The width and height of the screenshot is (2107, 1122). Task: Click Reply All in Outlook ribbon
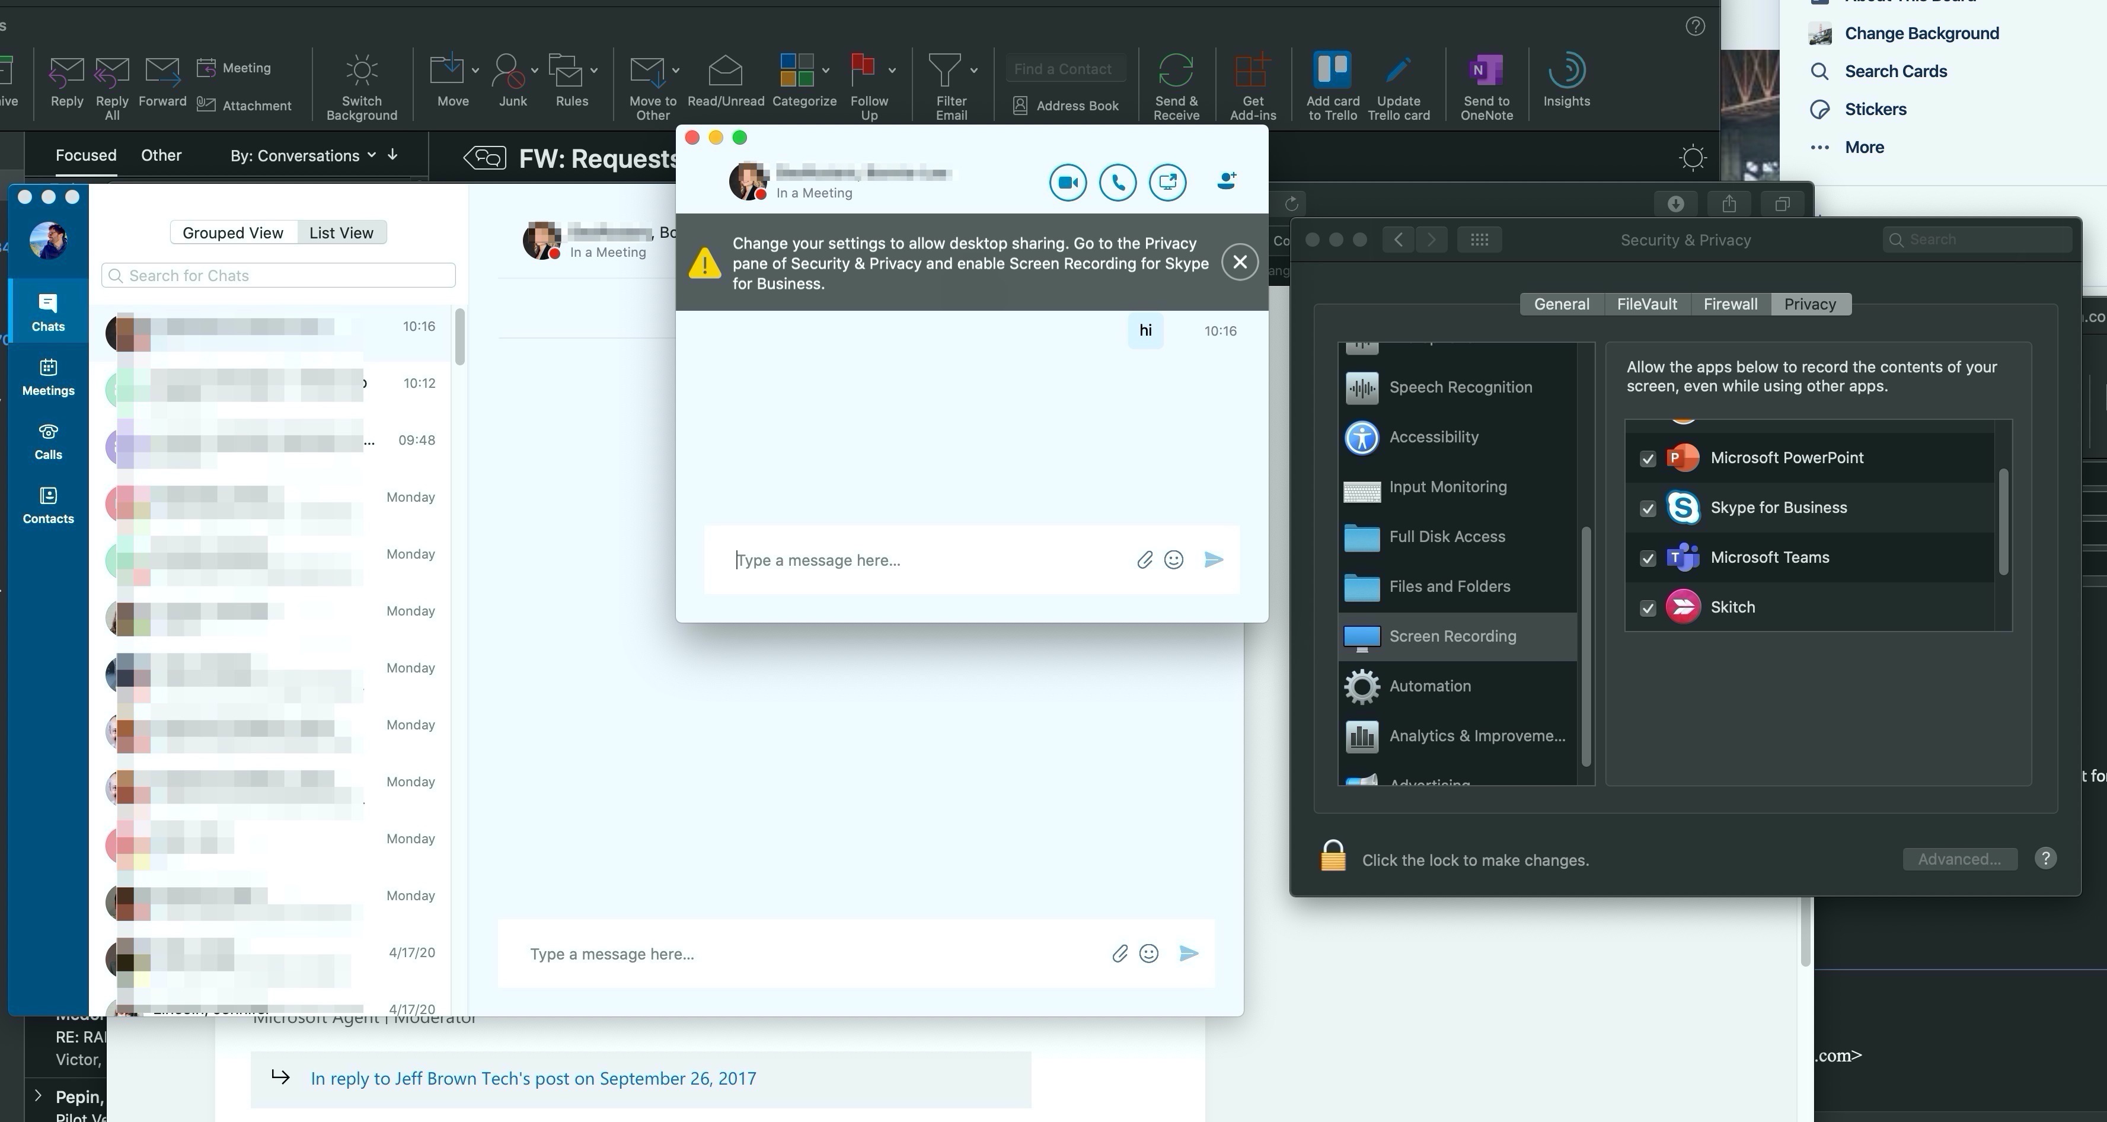[x=112, y=88]
